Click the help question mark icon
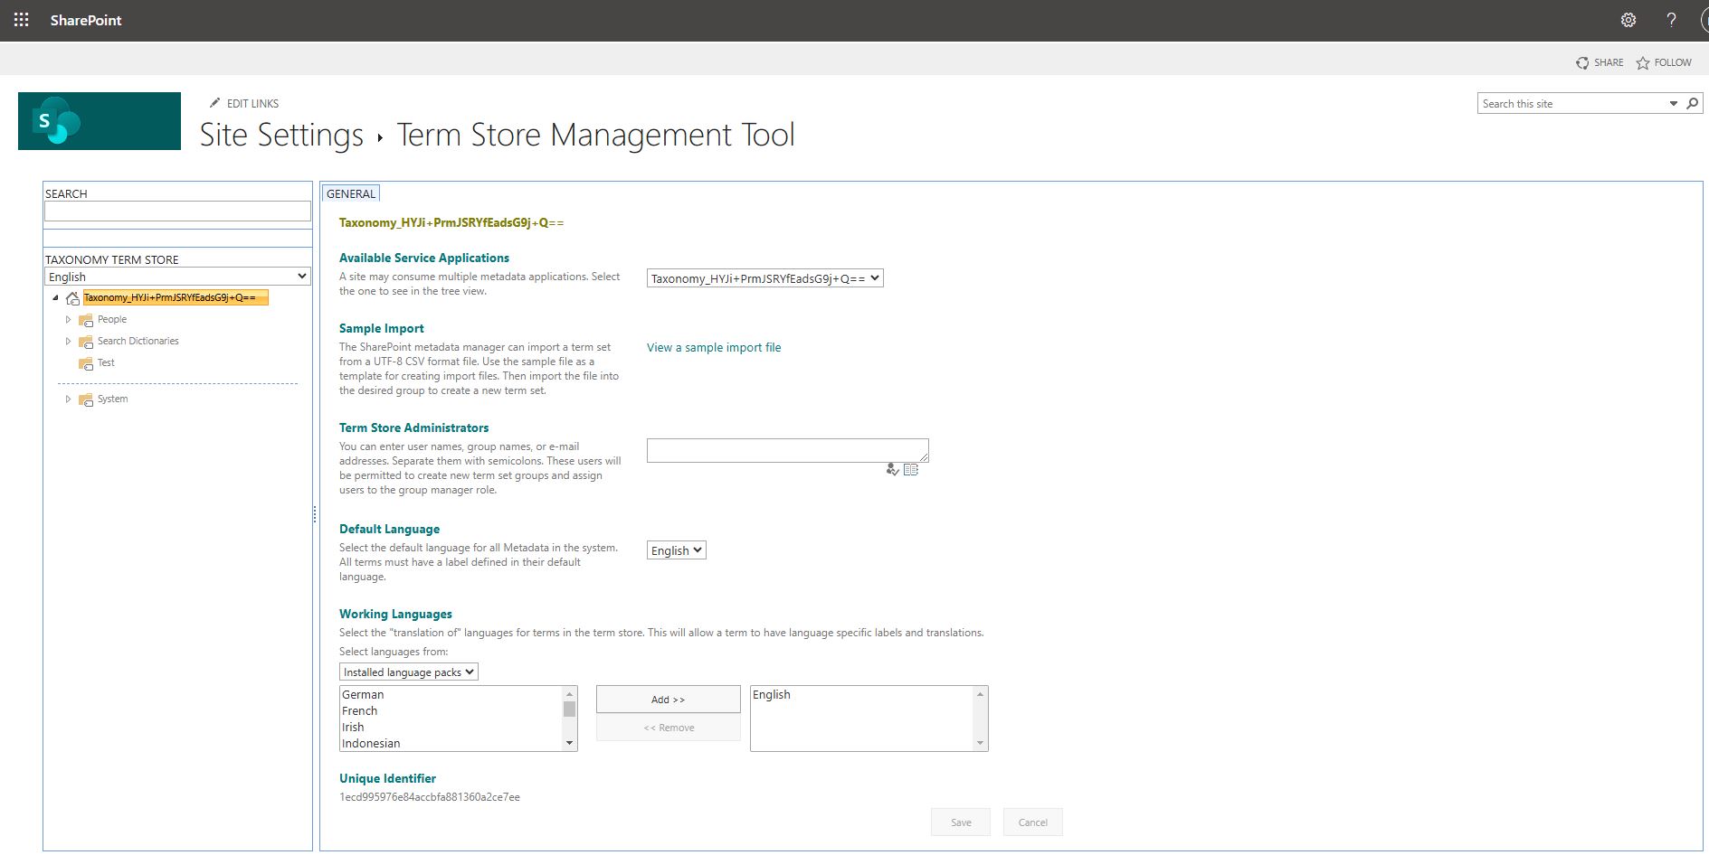Screen dimensions: 1709x855 1671,20
